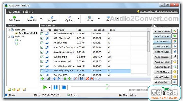Click the green plus add item icon
Screen dimensions: 183x102
[x=42, y=79]
